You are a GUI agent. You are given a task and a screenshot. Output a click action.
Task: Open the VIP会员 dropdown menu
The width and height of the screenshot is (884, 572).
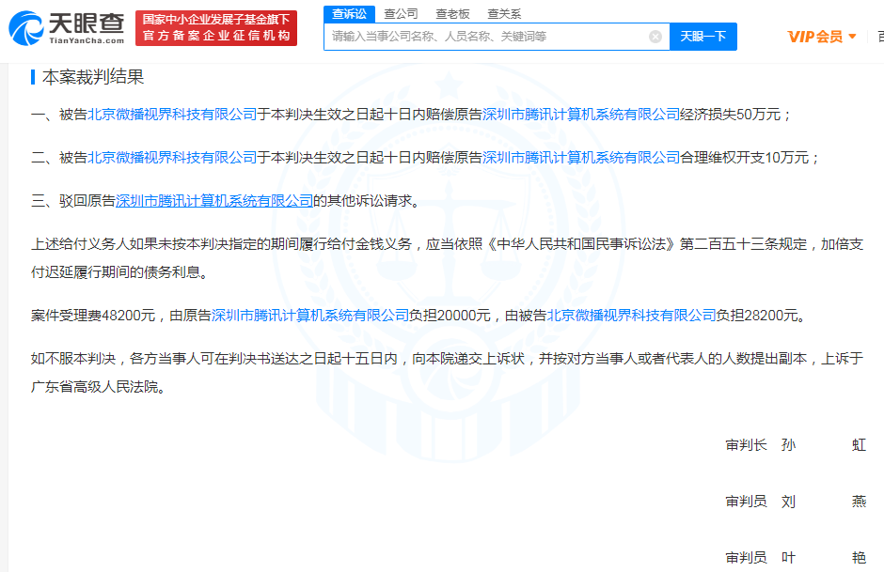pyautogui.click(x=822, y=37)
